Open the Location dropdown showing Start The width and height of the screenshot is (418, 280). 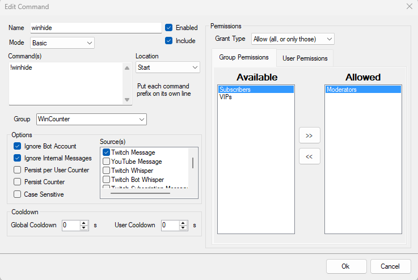click(x=168, y=67)
